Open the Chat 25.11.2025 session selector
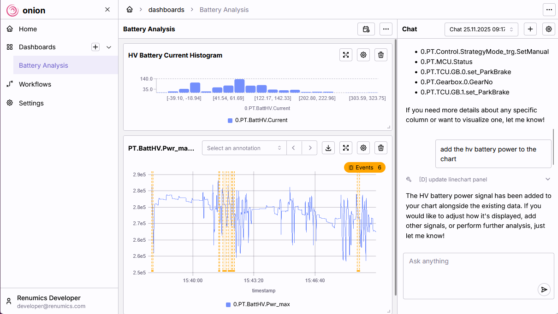This screenshot has height=314, width=558. coord(481,29)
